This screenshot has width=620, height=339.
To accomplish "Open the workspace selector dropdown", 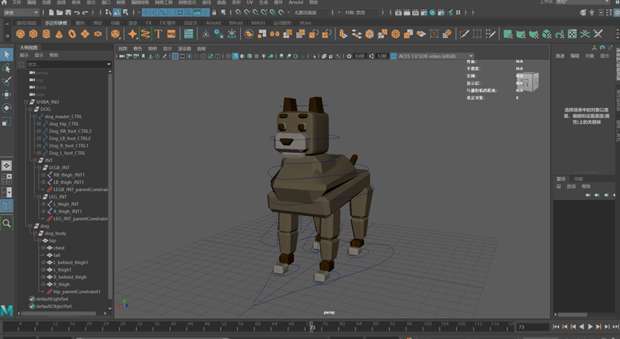I will pos(583,2).
